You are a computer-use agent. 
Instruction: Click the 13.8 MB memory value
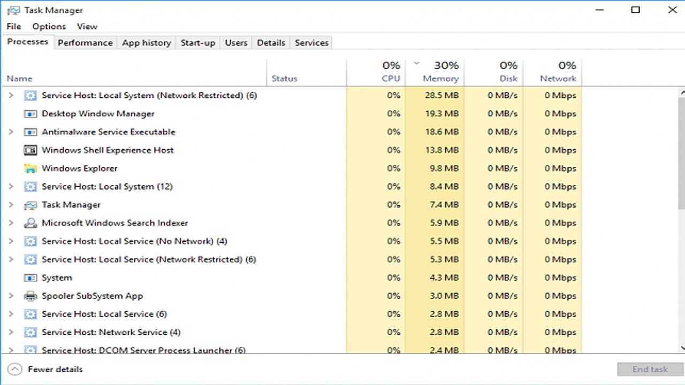point(442,150)
